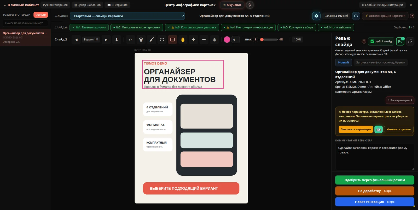The image size is (418, 210).
Task: Zoom in with the plus icon
Action: [x=193, y=40]
